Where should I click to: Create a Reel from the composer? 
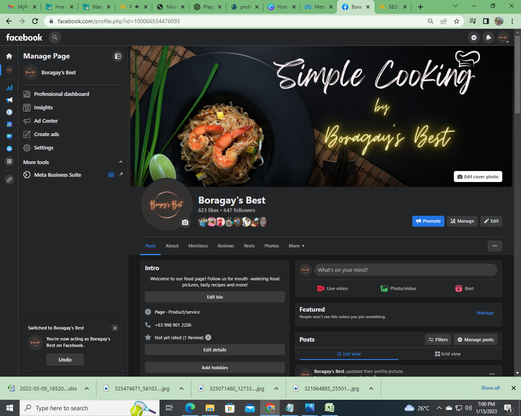[x=464, y=288]
